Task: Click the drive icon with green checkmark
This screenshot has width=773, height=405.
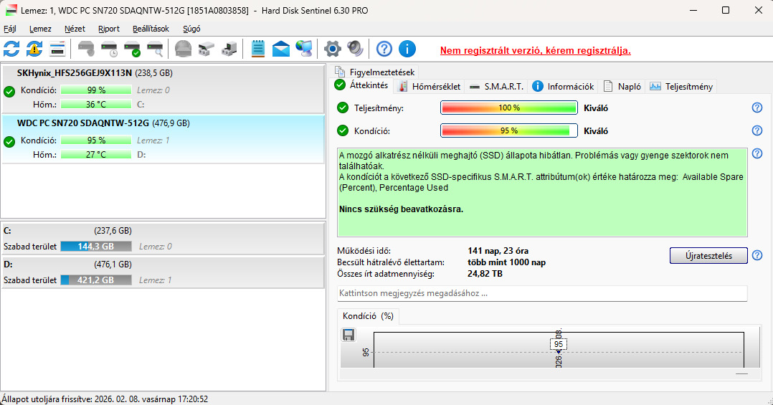Action: [132, 49]
